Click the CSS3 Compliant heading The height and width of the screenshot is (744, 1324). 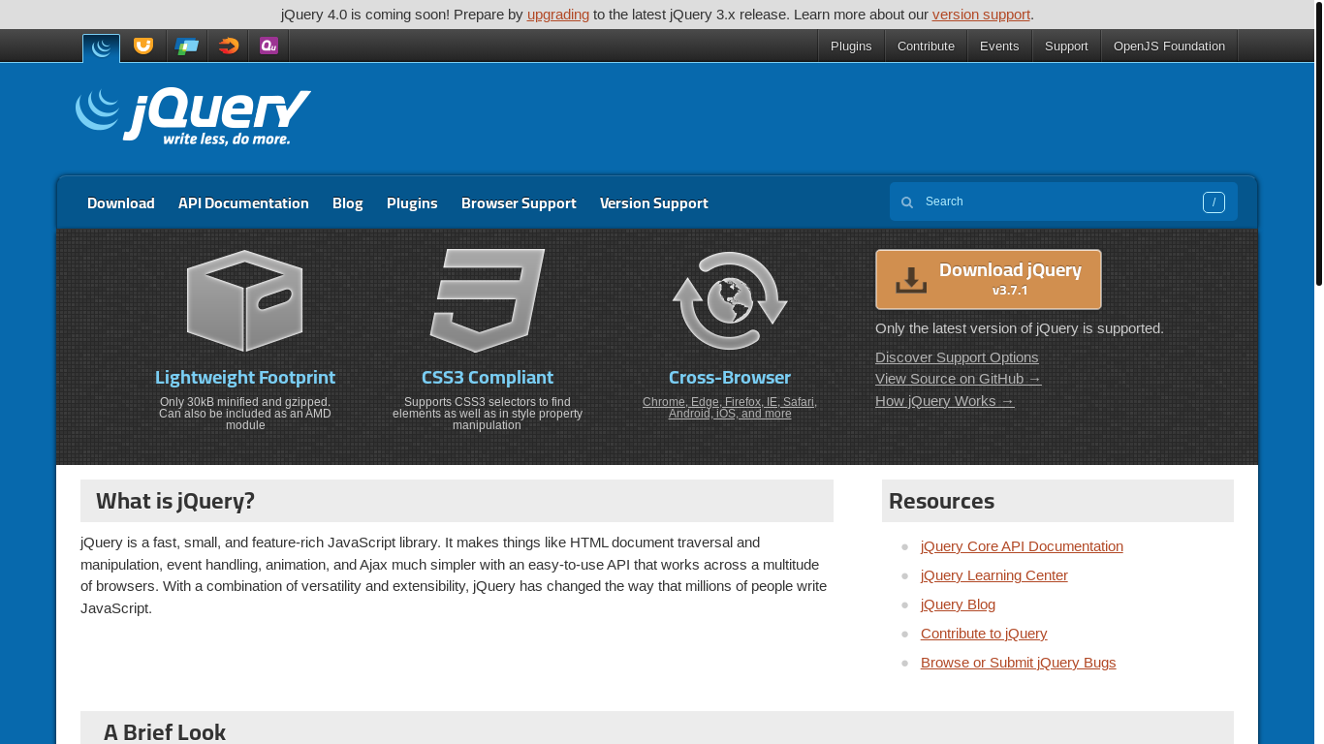488,378
